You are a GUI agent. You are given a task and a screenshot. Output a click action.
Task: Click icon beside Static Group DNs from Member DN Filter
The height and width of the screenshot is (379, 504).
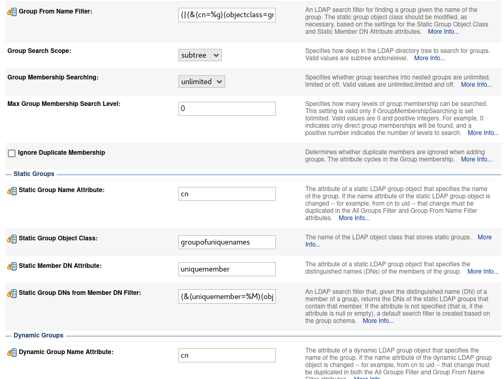[12, 294]
